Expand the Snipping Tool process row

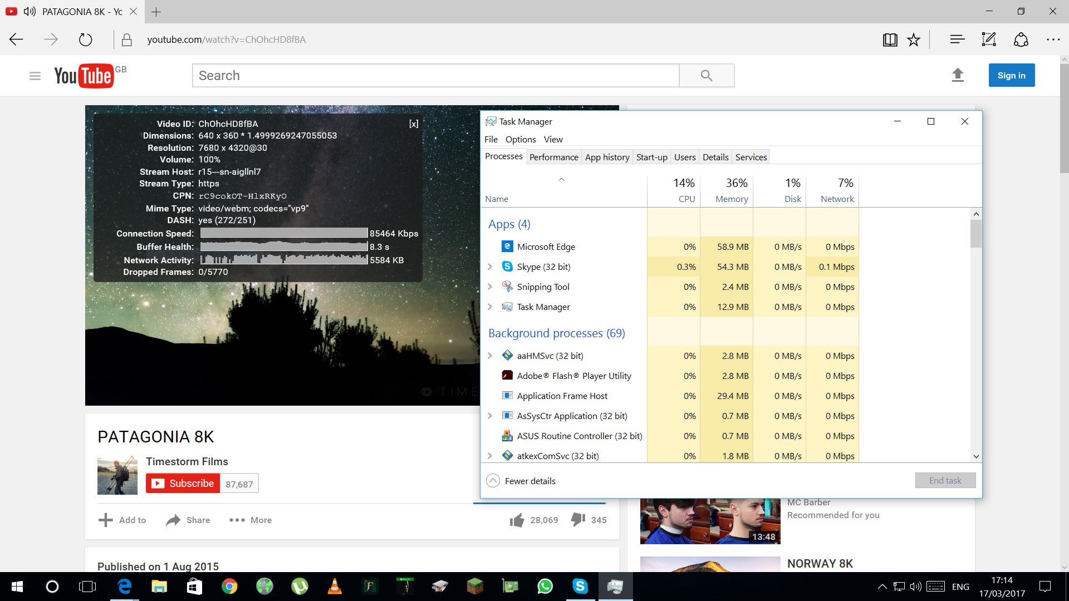pos(490,287)
